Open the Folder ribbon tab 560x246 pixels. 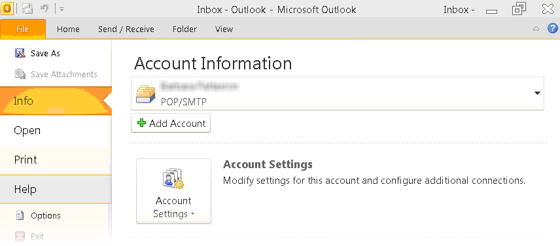(184, 29)
